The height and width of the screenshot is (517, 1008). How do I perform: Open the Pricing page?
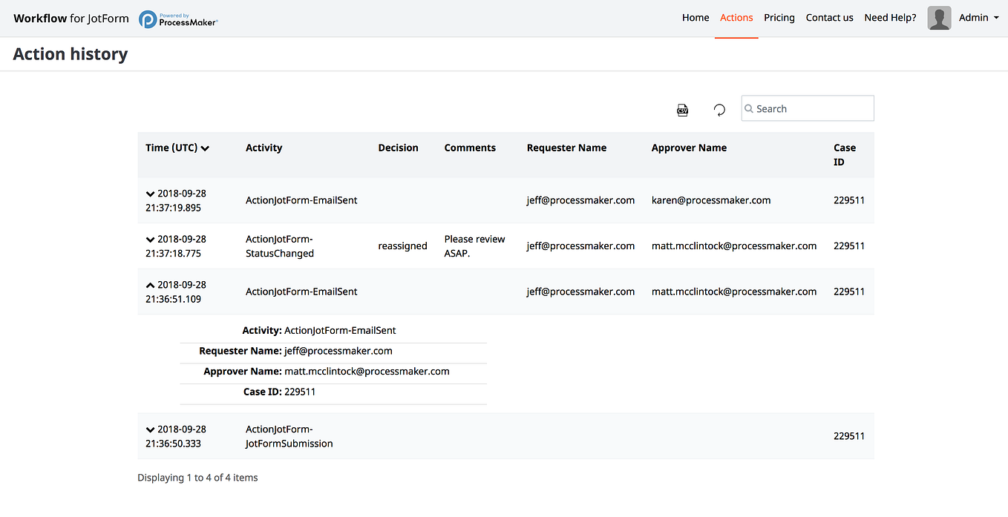click(779, 17)
